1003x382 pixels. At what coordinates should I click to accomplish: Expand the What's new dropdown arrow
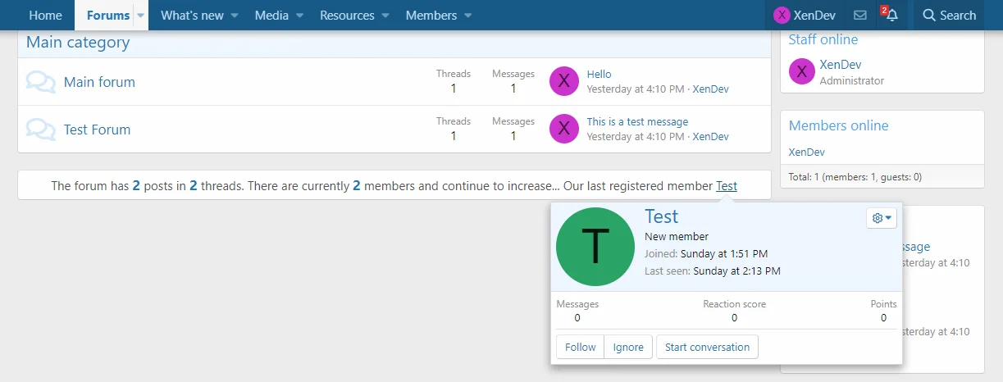click(235, 16)
